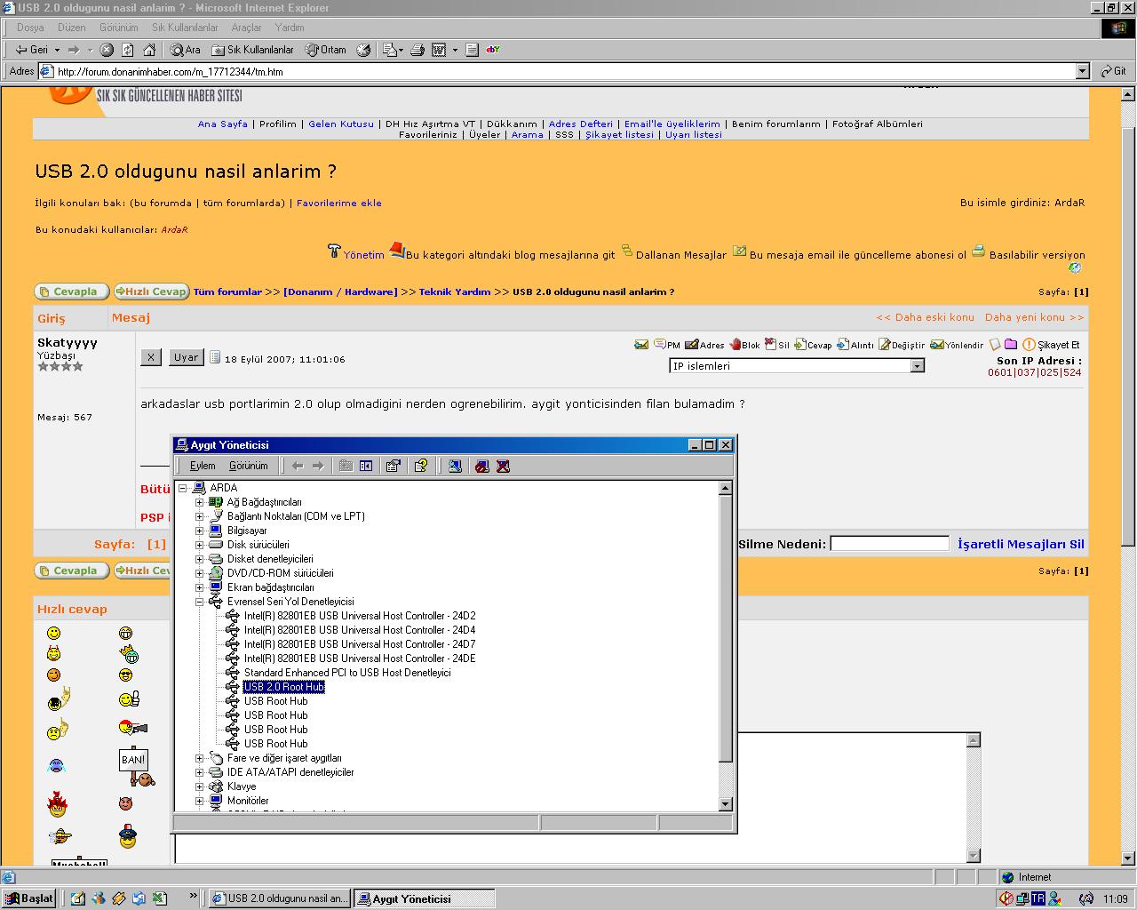Select Intel(R) 82801EB USB Controller - 24D2
Image resolution: width=1137 pixels, height=910 pixels.
(360, 616)
